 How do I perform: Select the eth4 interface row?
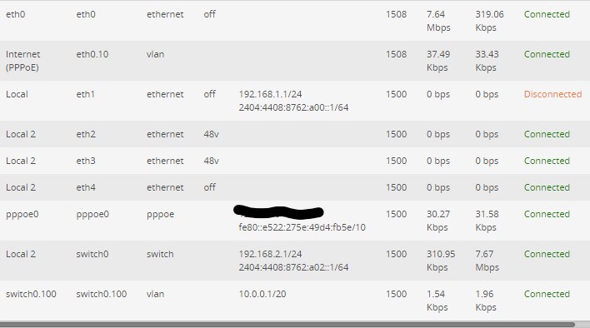pos(295,187)
